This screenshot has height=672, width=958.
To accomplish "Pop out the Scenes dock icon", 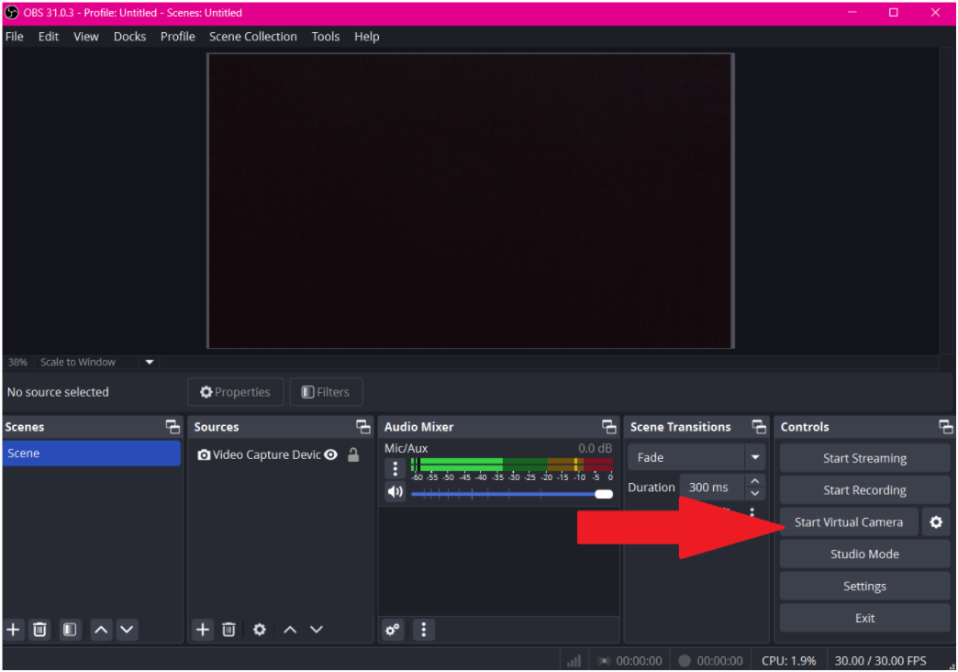I will coord(173,427).
